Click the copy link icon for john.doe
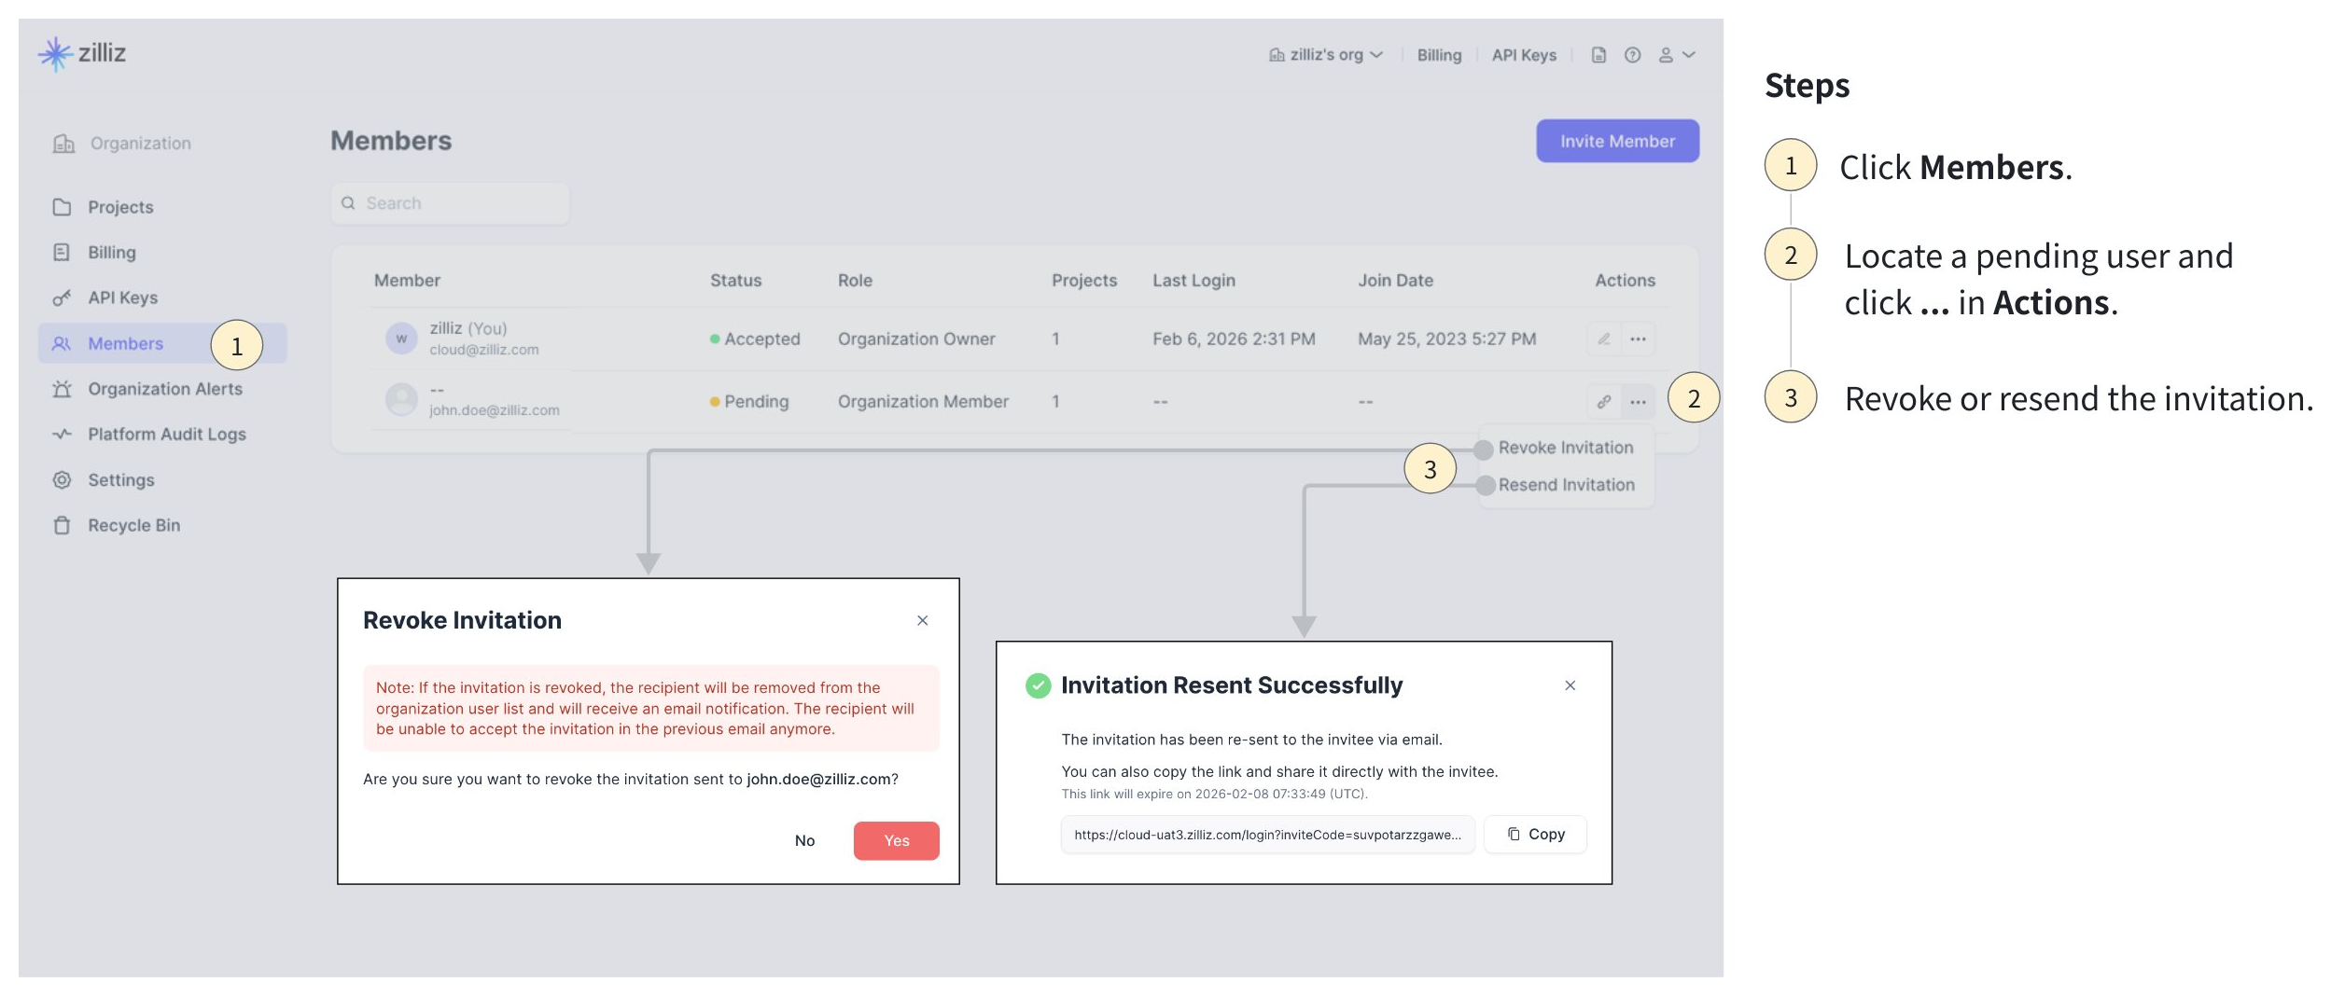Screen dimensions: 2331x996 pyautogui.click(x=1603, y=402)
